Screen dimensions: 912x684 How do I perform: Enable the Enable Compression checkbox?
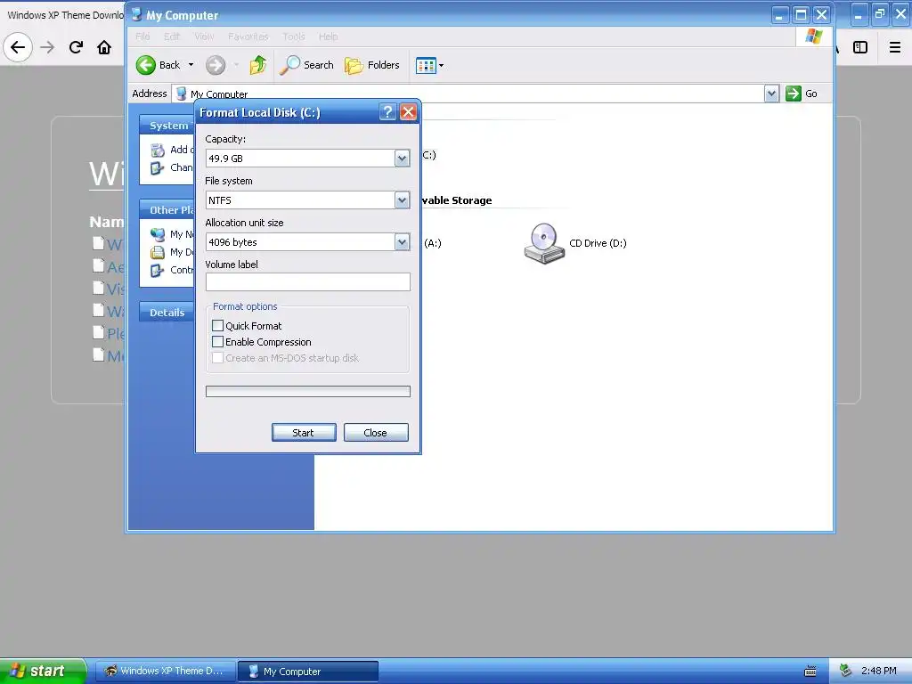coord(218,342)
